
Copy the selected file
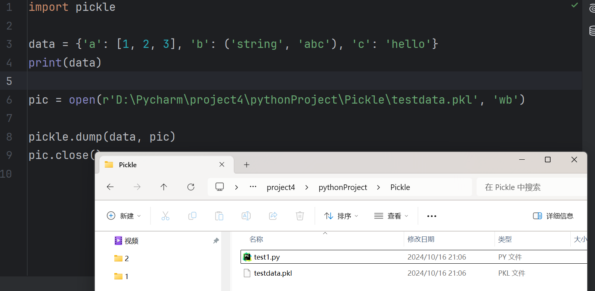(x=192, y=216)
